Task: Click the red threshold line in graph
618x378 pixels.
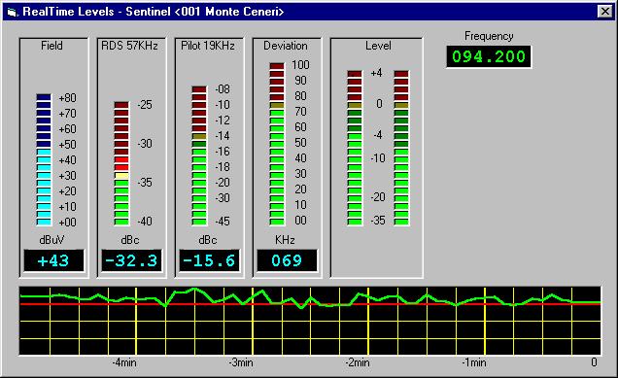Action: point(310,304)
